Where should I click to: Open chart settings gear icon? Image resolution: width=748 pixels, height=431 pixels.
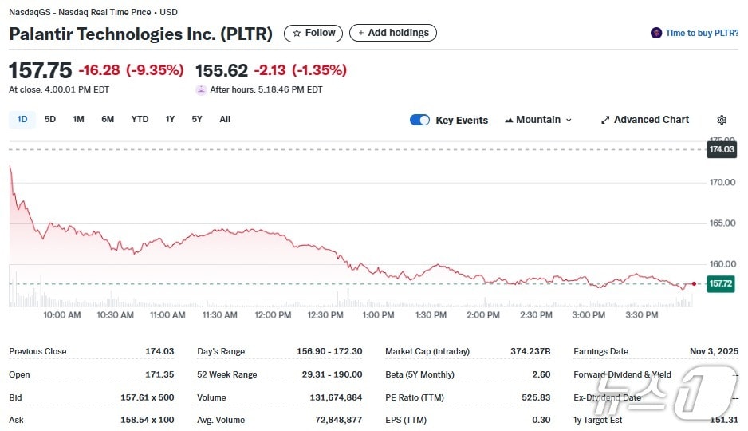click(722, 120)
